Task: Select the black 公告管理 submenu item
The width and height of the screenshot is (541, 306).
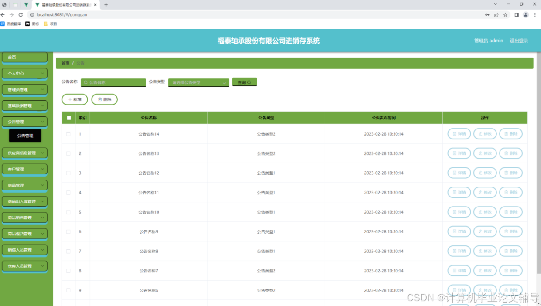Action: pos(25,136)
